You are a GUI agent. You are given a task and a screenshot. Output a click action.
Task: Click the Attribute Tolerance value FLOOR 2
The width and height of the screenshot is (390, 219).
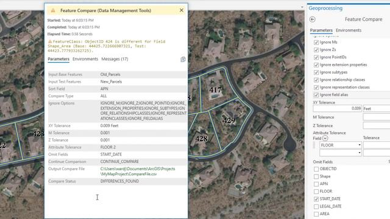pyautogui.click(x=108, y=147)
